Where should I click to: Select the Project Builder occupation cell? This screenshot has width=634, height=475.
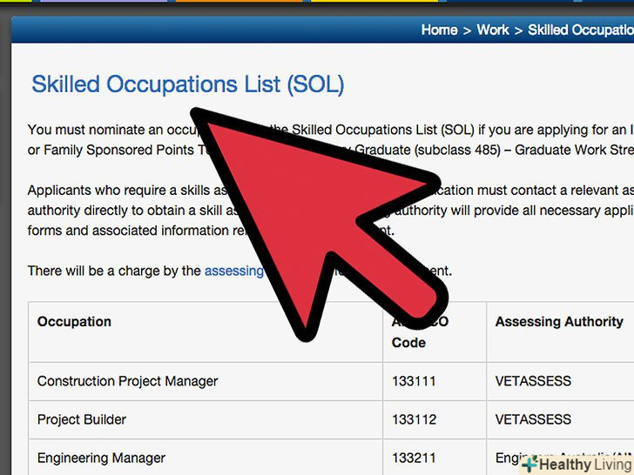coord(82,419)
